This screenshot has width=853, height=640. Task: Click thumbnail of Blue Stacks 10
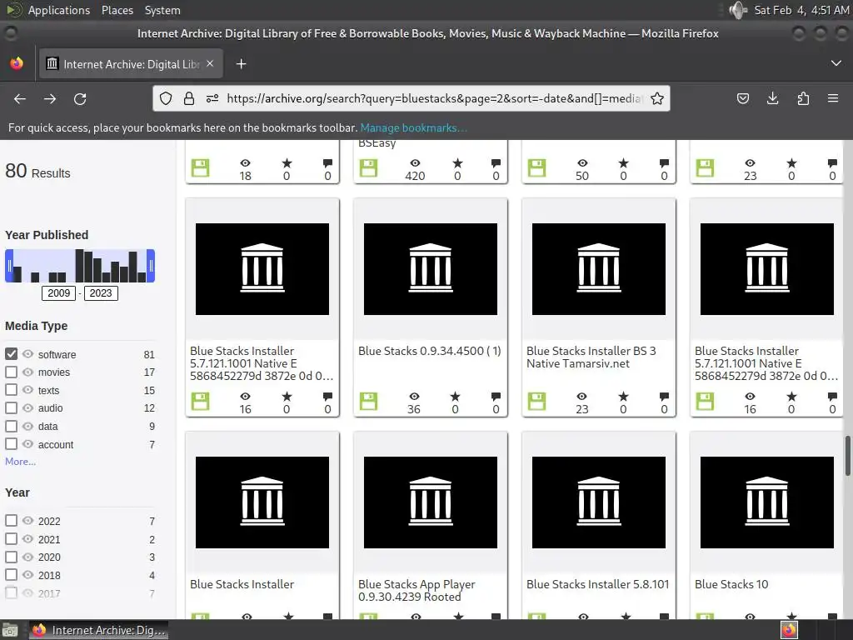pyautogui.click(x=766, y=502)
